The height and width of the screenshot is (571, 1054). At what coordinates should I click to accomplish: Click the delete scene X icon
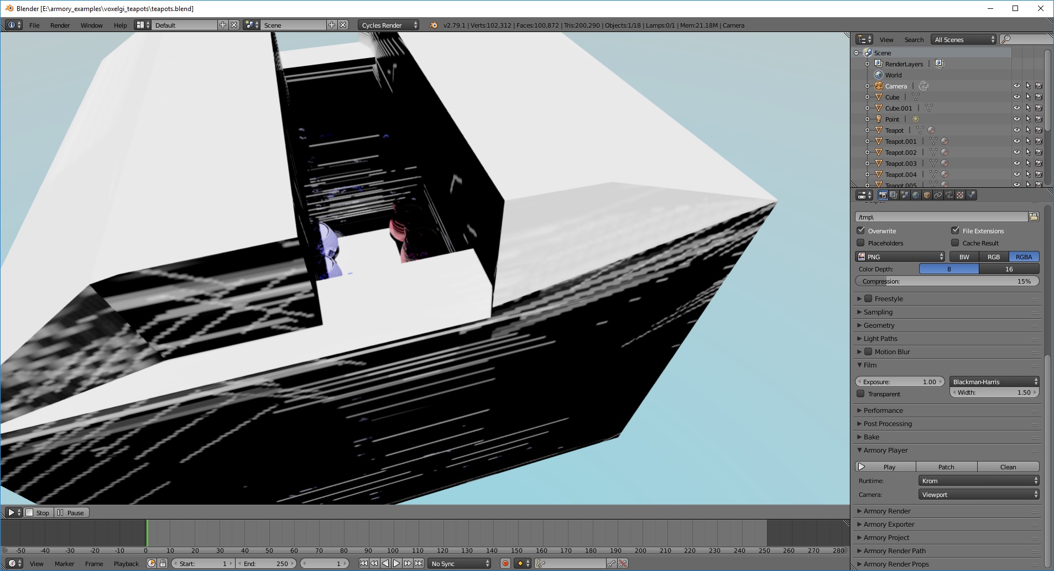point(343,25)
